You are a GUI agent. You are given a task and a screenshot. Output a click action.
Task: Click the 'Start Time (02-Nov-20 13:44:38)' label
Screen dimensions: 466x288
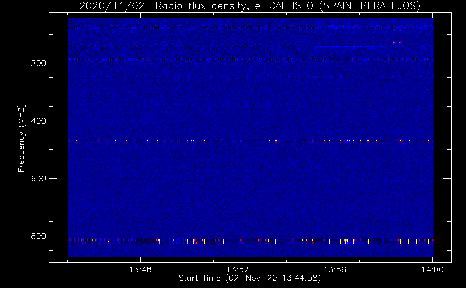tap(250, 278)
